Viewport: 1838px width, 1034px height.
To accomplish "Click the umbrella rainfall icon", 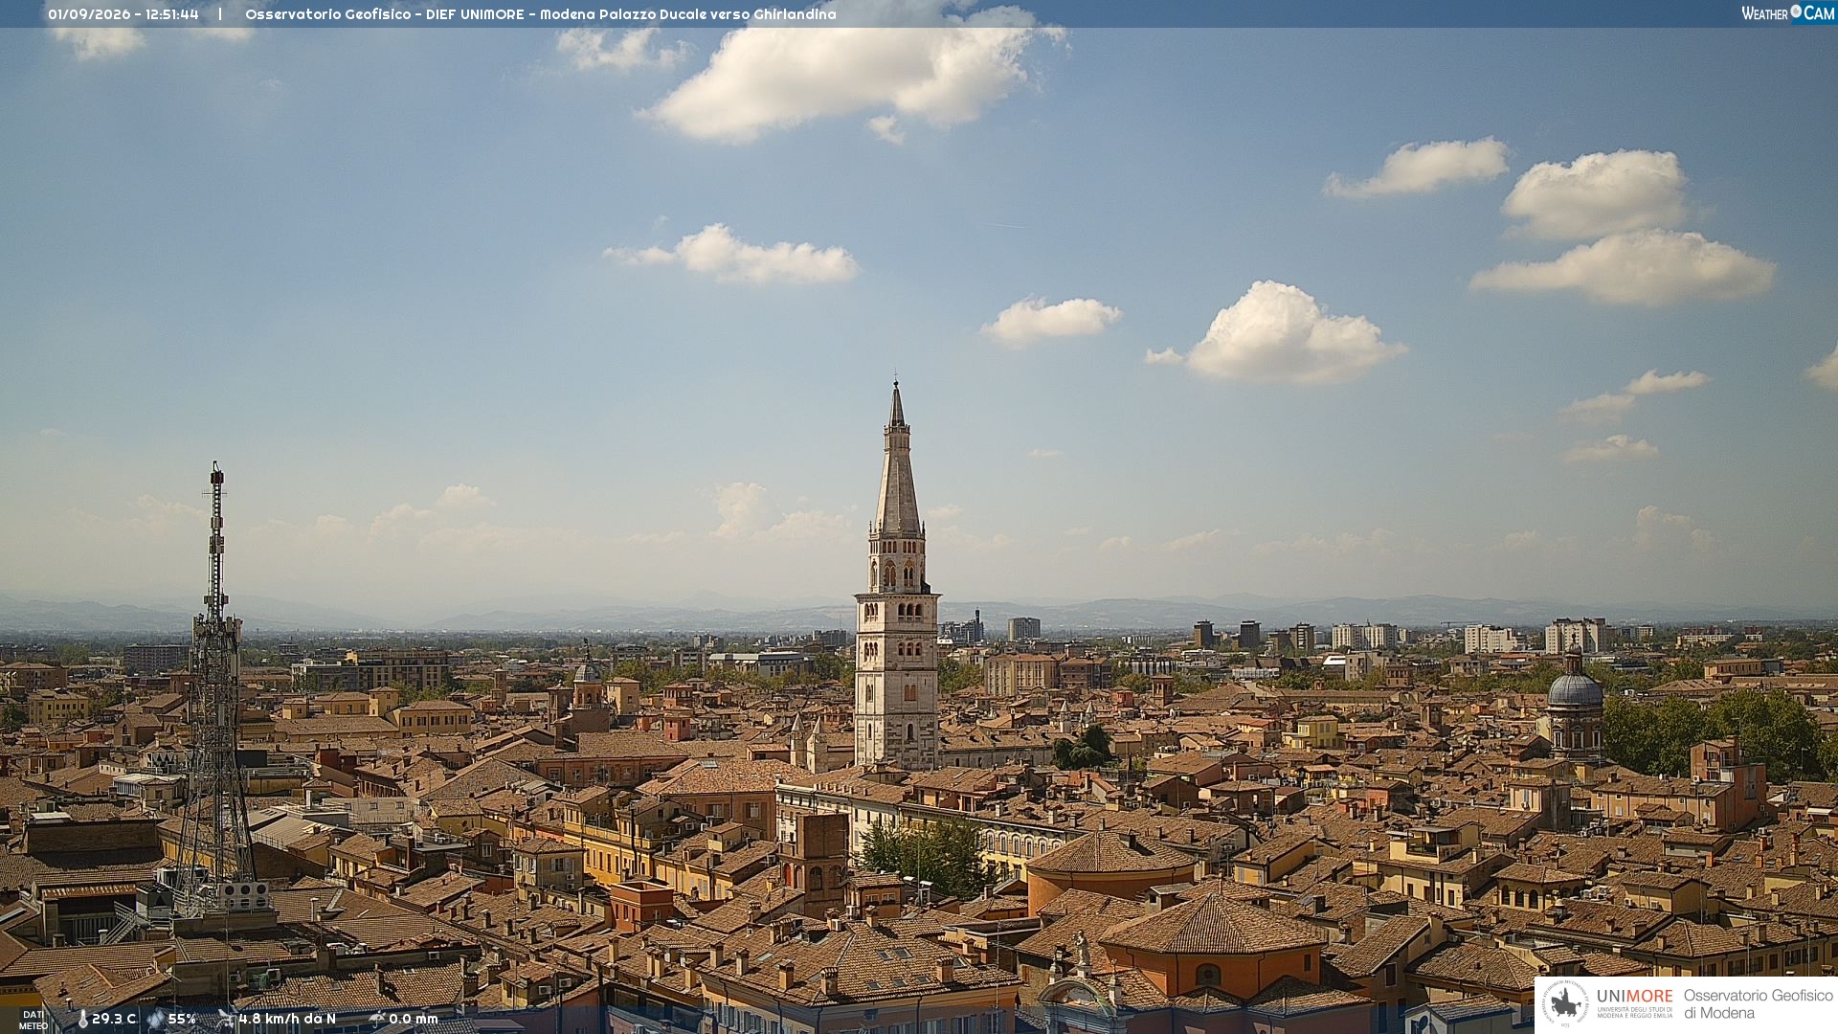I will [377, 1019].
